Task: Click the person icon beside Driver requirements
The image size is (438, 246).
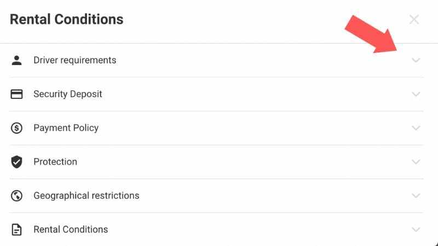Action: point(17,60)
